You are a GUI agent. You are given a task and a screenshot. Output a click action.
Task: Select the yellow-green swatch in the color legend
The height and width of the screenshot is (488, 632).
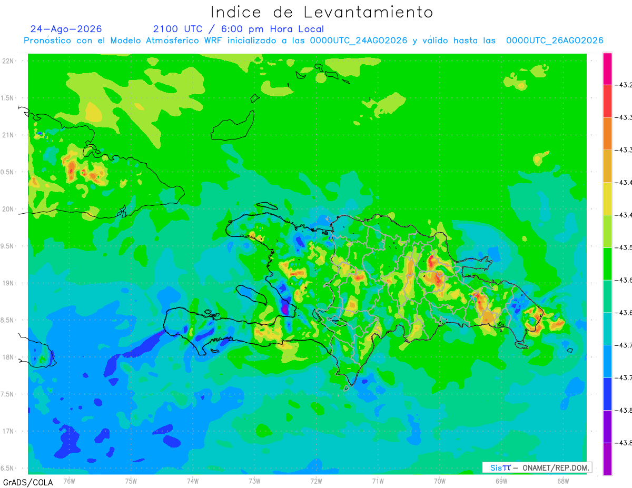[607, 231]
